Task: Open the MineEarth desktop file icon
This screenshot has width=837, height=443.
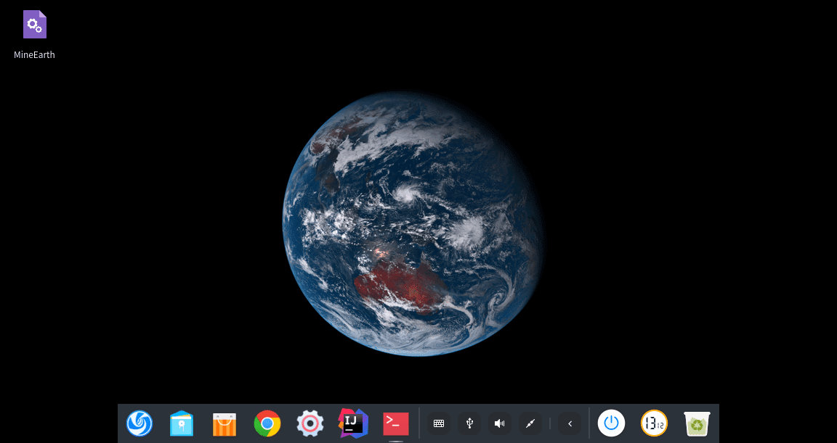Action: pyautogui.click(x=35, y=25)
